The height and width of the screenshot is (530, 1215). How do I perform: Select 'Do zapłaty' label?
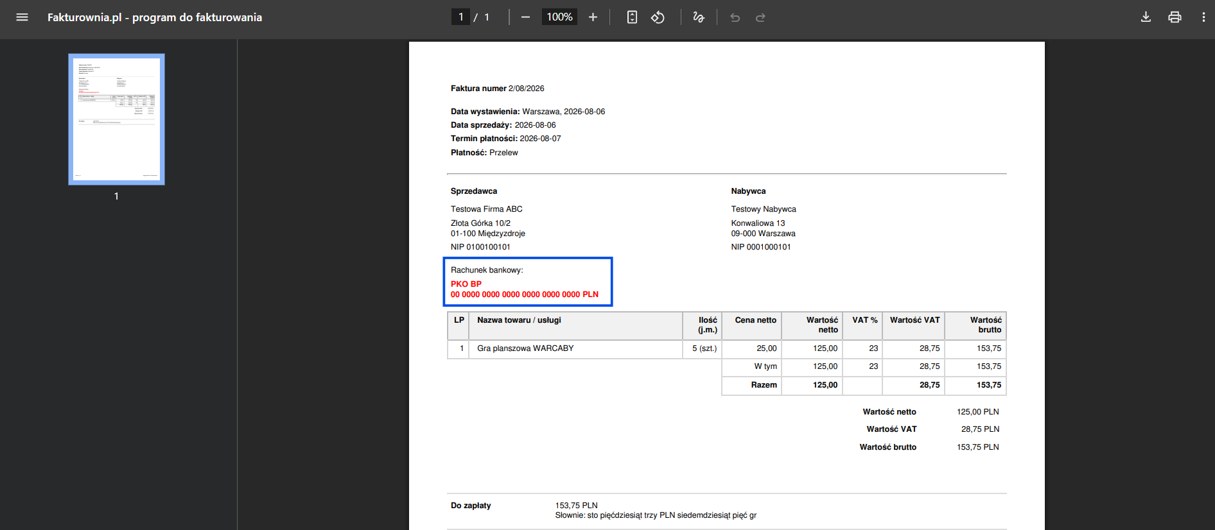471,506
